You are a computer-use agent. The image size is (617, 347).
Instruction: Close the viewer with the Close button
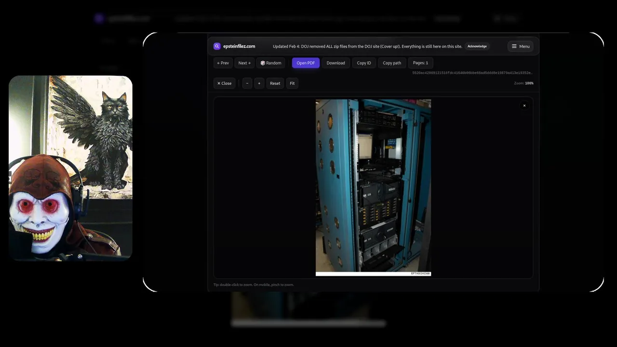click(224, 83)
